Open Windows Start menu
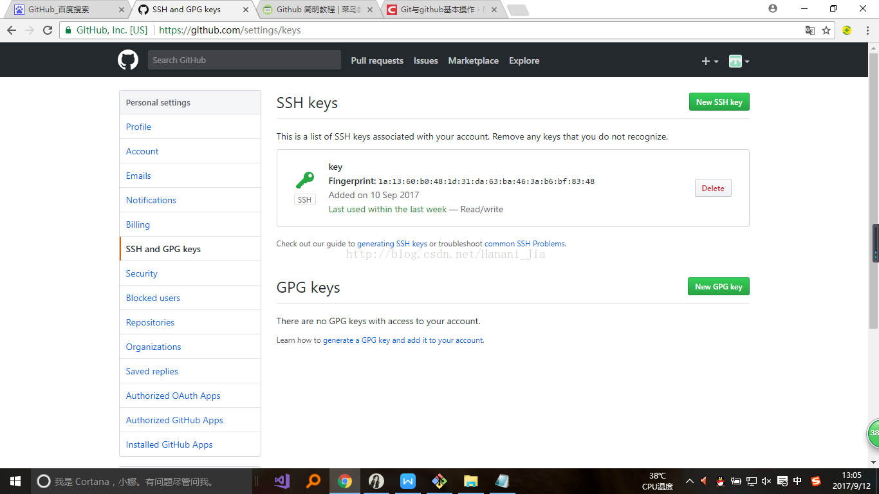Viewport: 879px width, 494px height. tap(15, 481)
